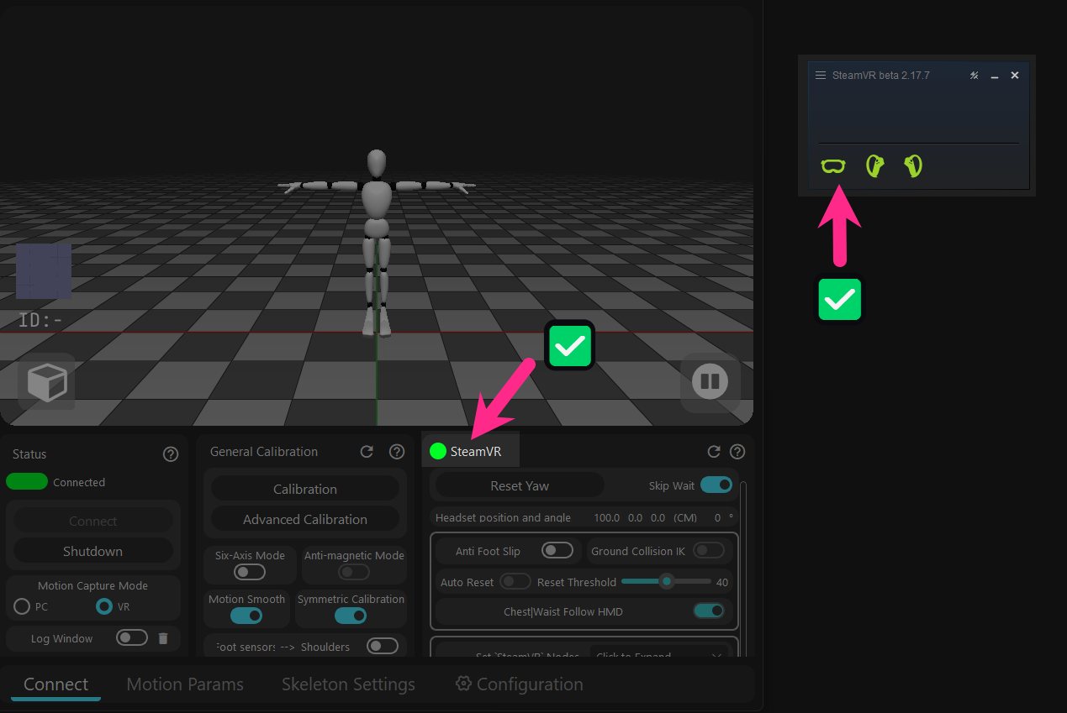Open the Skeleton Settings tab
This screenshot has height=713, width=1067.
[348, 684]
